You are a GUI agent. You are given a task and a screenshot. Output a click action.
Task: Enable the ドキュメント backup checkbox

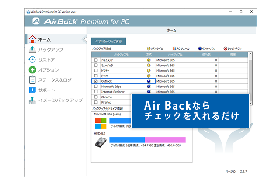96,59
